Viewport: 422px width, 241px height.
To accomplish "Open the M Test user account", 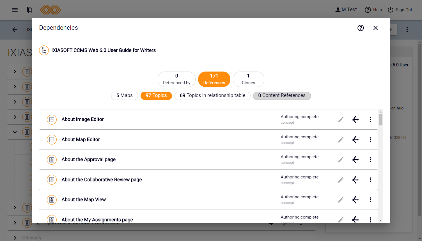I will [x=346, y=10].
